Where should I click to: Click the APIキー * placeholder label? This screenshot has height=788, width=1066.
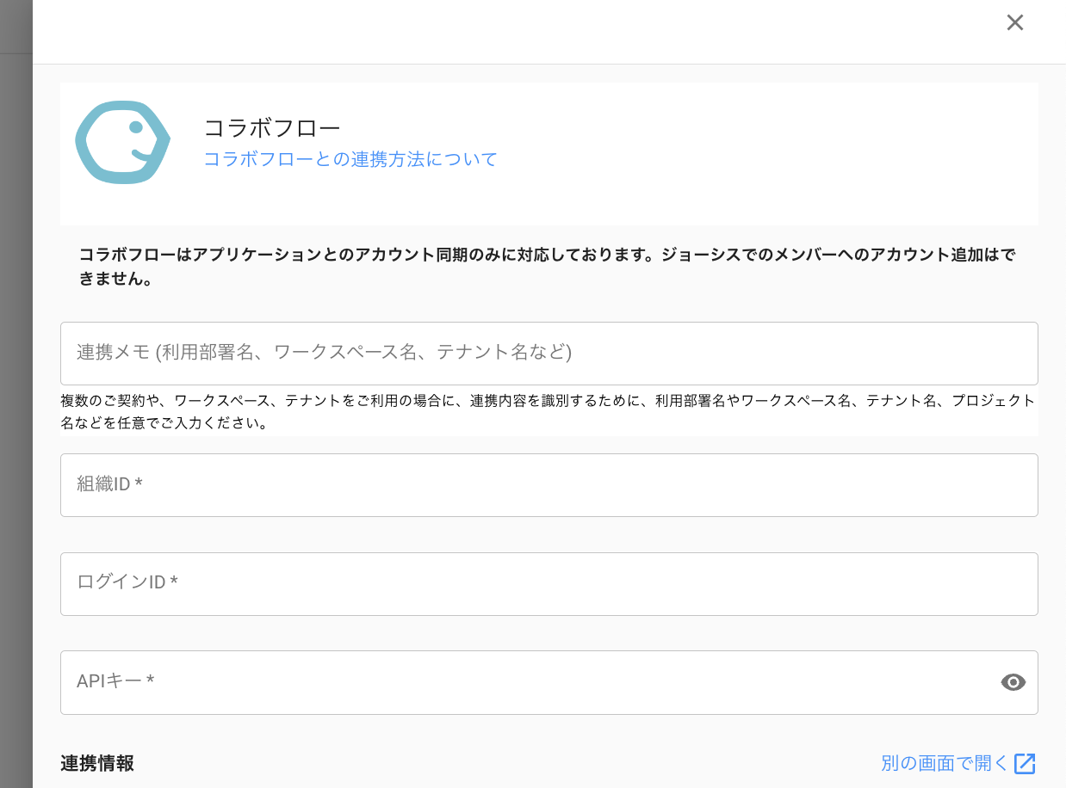pos(115,681)
